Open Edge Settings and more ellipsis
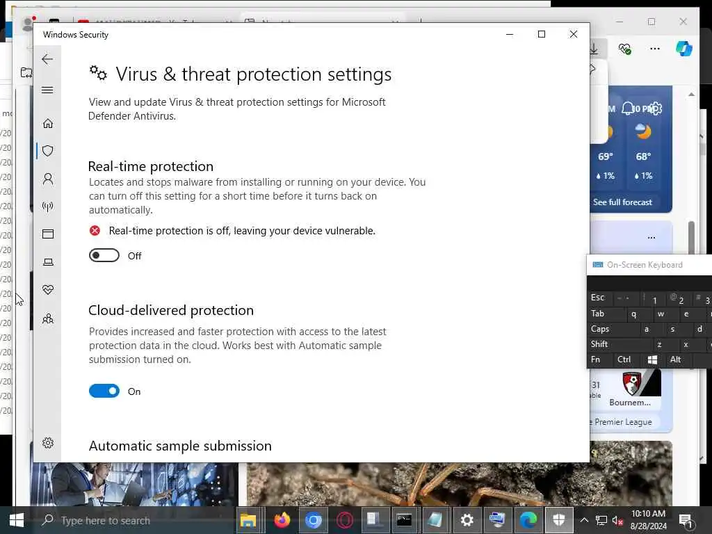Image resolution: width=712 pixels, height=534 pixels. click(654, 49)
